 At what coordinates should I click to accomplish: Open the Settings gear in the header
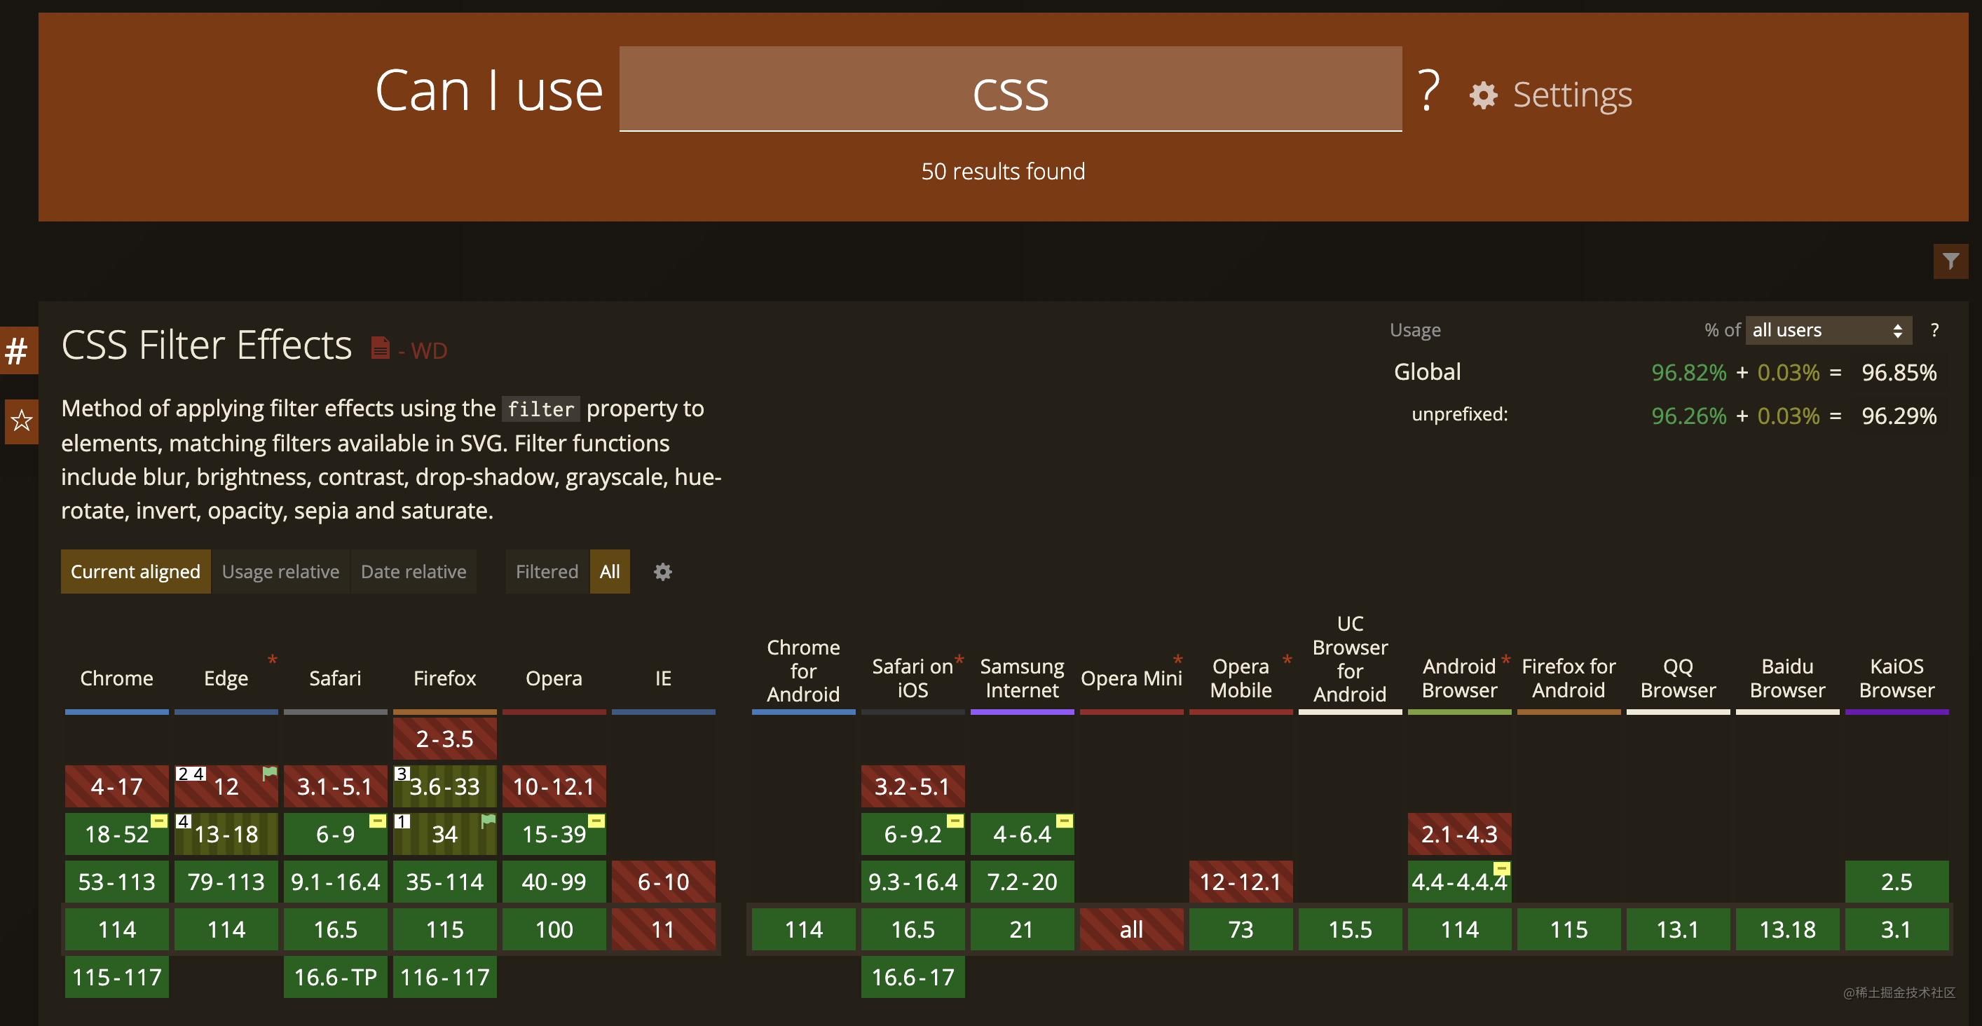click(x=1484, y=95)
